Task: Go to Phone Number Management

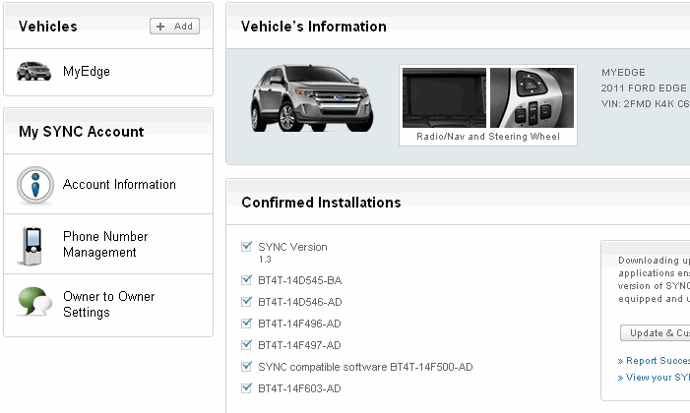Action: (x=105, y=245)
